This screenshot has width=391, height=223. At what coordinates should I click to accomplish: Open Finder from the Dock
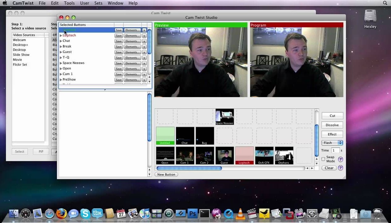click(14, 213)
